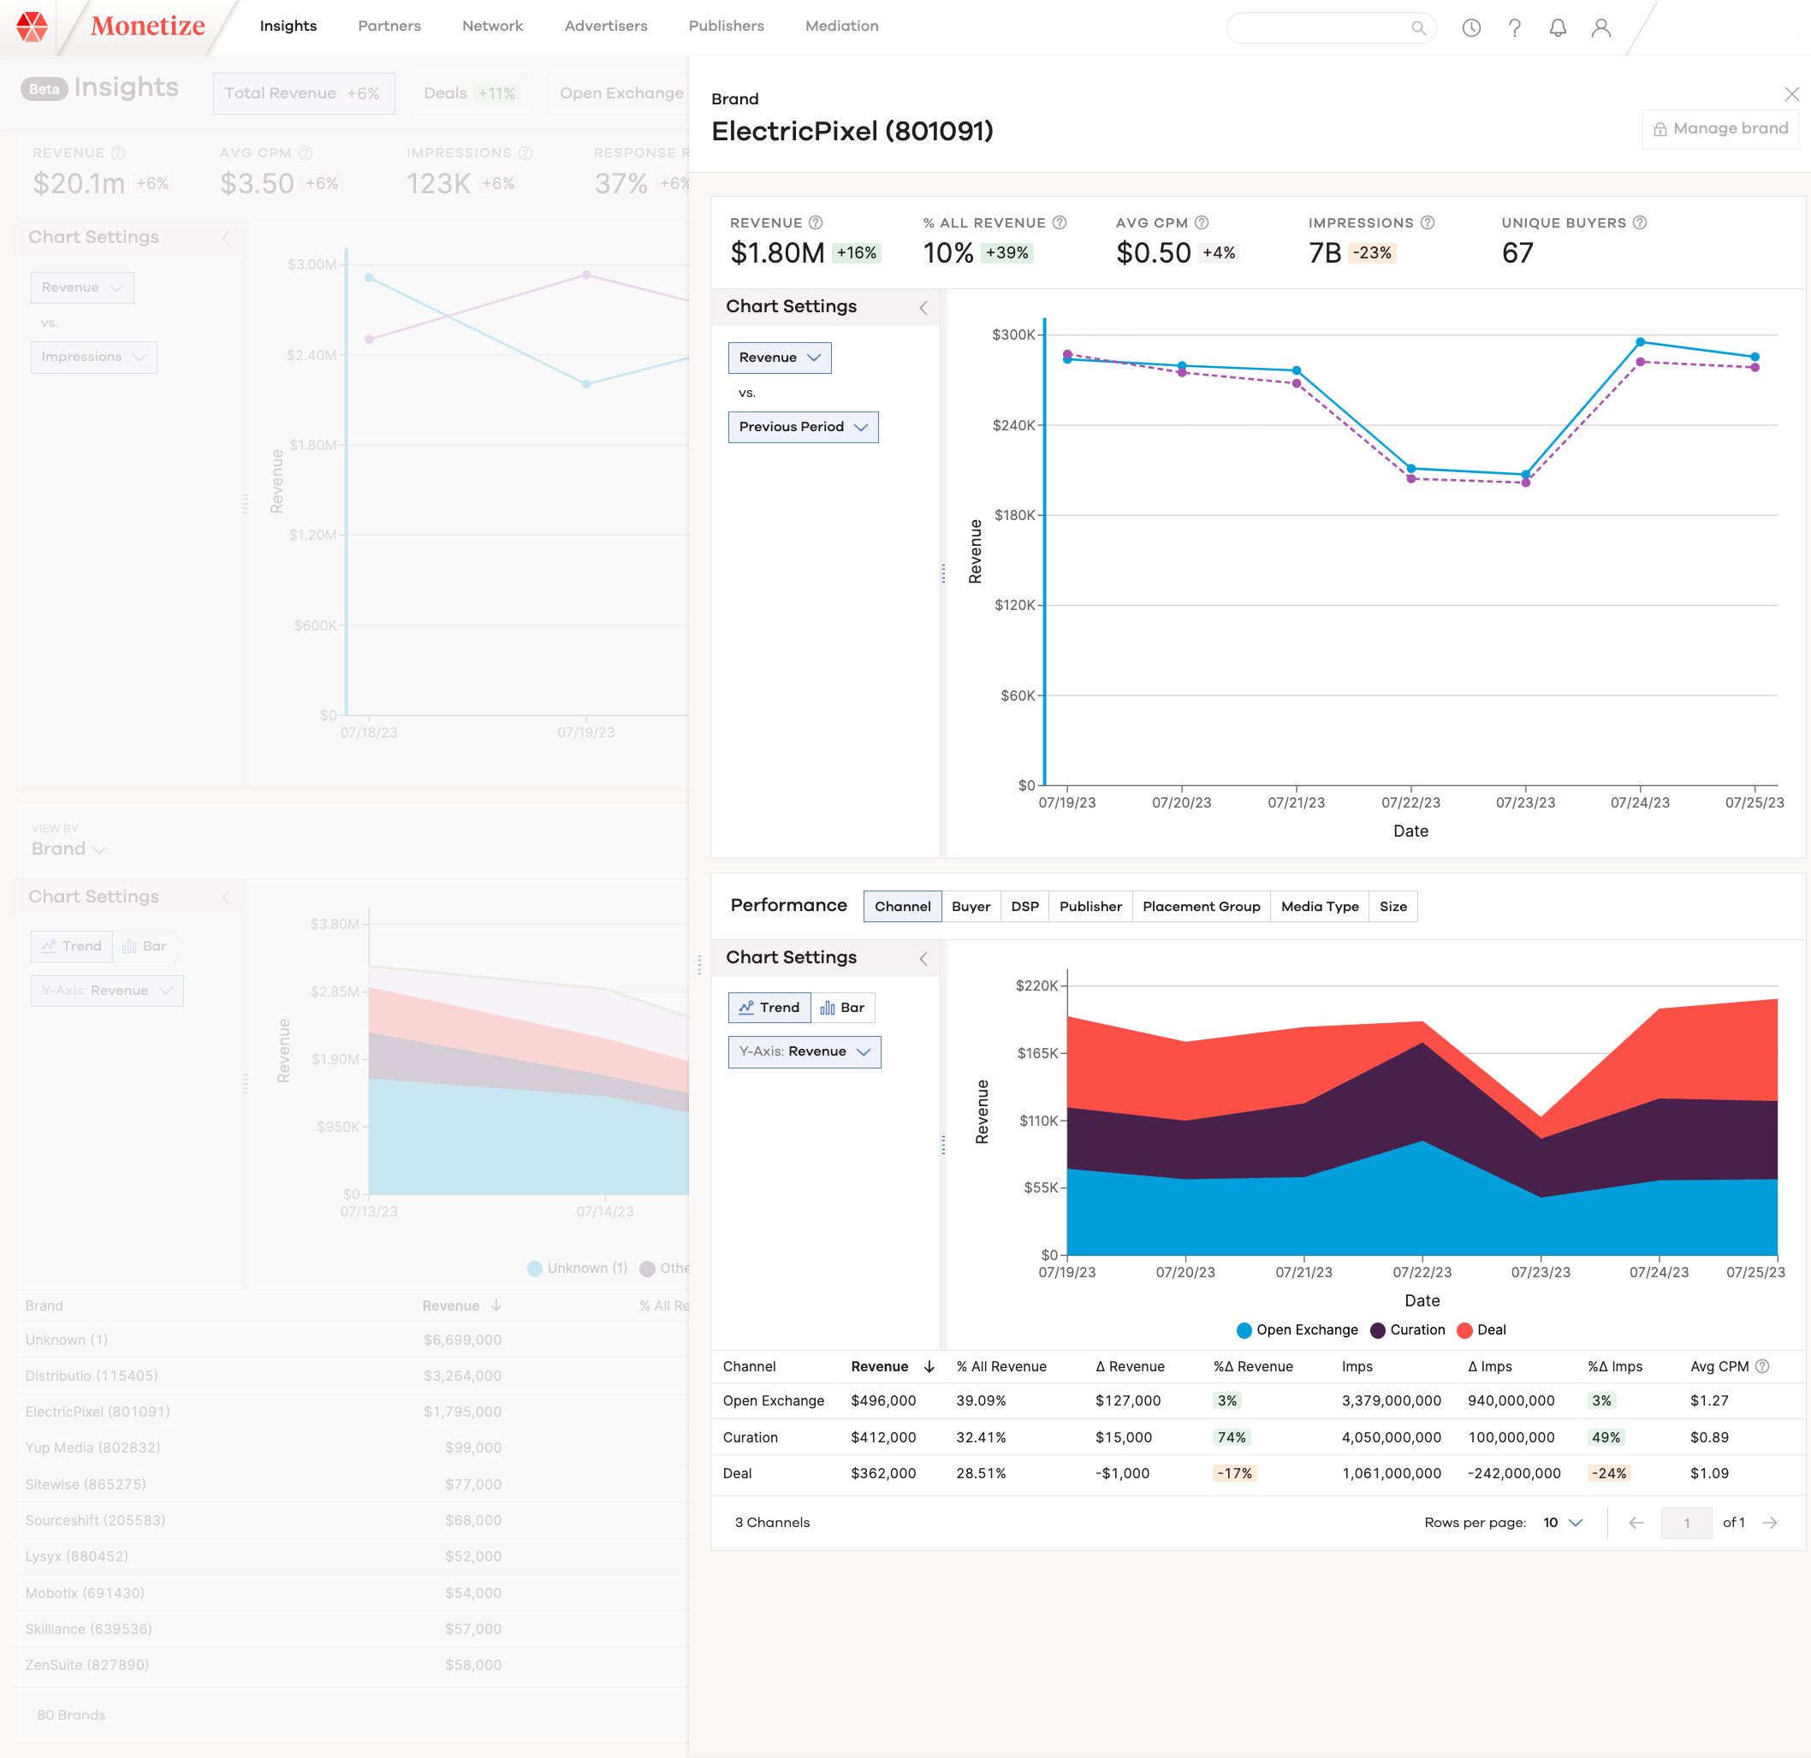Screen dimensions: 1811x1758
Task: Click the Insights navigation icon
Action: point(288,24)
